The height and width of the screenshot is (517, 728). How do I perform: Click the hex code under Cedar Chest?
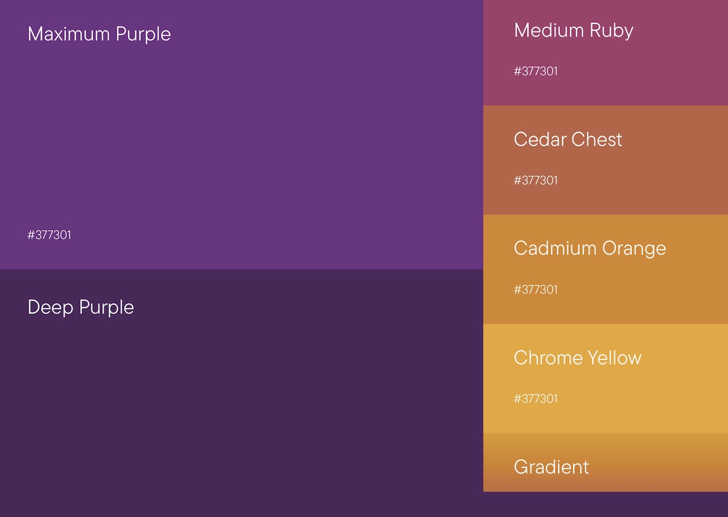pos(536,181)
